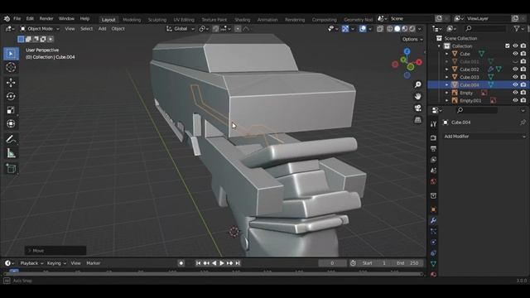530x298 pixels.
Task: Open the Physics properties tab
Action: click(x=433, y=243)
